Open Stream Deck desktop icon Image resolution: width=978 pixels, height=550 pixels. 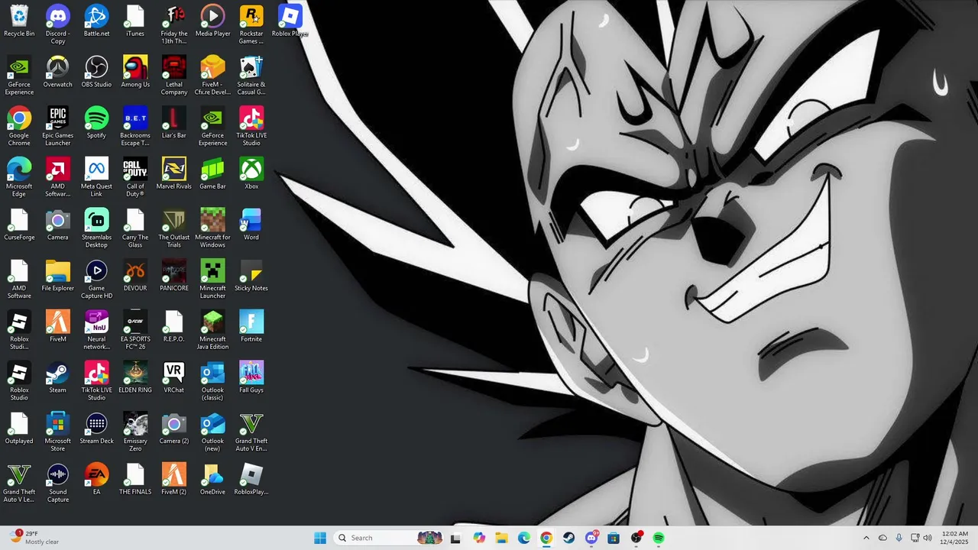(x=96, y=429)
